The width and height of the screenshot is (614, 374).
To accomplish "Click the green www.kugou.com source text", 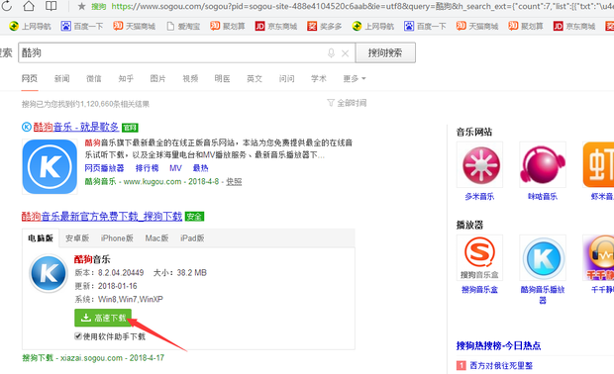I will pyautogui.click(x=153, y=181).
